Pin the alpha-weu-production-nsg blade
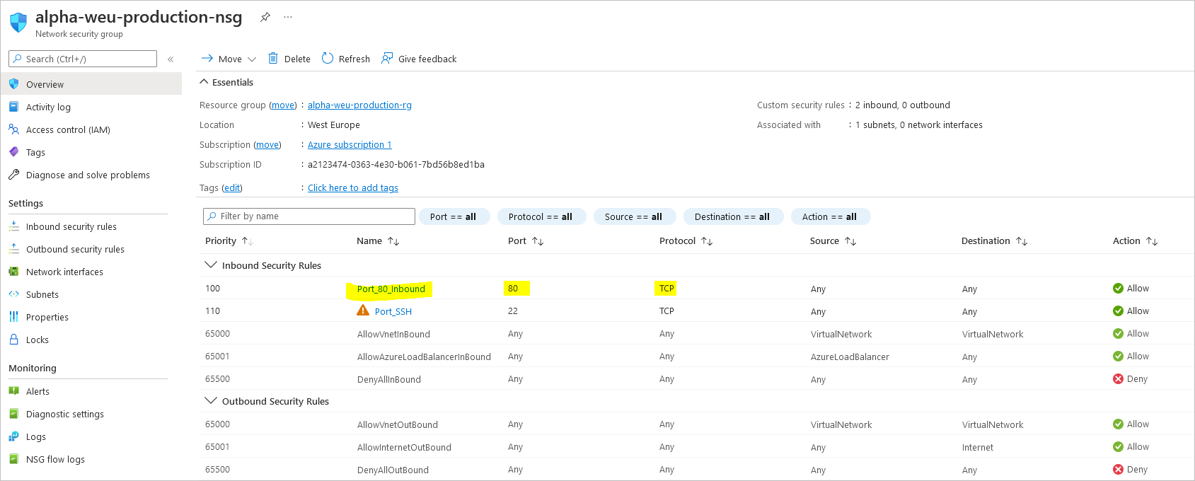 pyautogui.click(x=265, y=17)
